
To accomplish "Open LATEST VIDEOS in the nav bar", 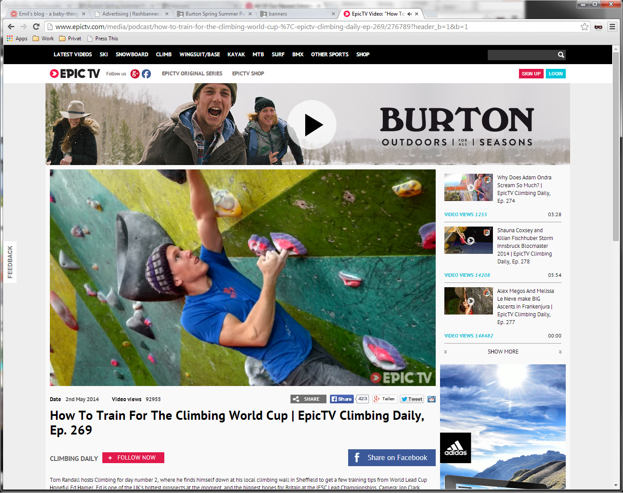I will pyautogui.click(x=73, y=55).
